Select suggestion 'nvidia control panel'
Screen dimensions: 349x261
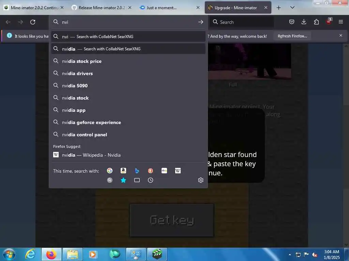128,135
